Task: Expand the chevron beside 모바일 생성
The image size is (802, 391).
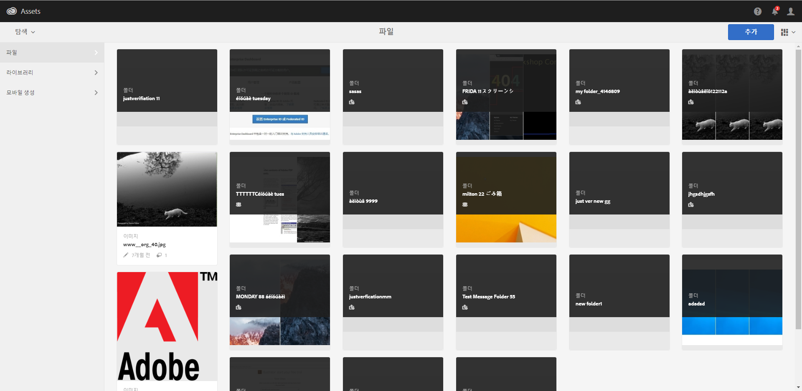Action: click(x=96, y=93)
